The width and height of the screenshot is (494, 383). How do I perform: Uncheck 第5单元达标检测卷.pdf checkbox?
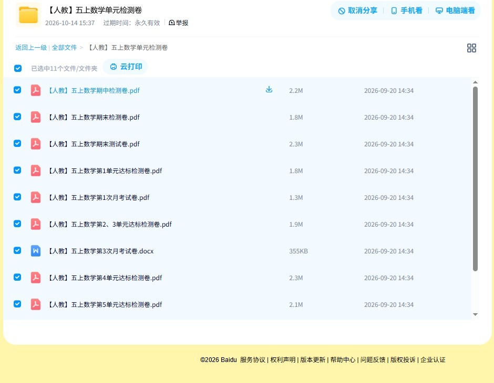pyautogui.click(x=17, y=304)
